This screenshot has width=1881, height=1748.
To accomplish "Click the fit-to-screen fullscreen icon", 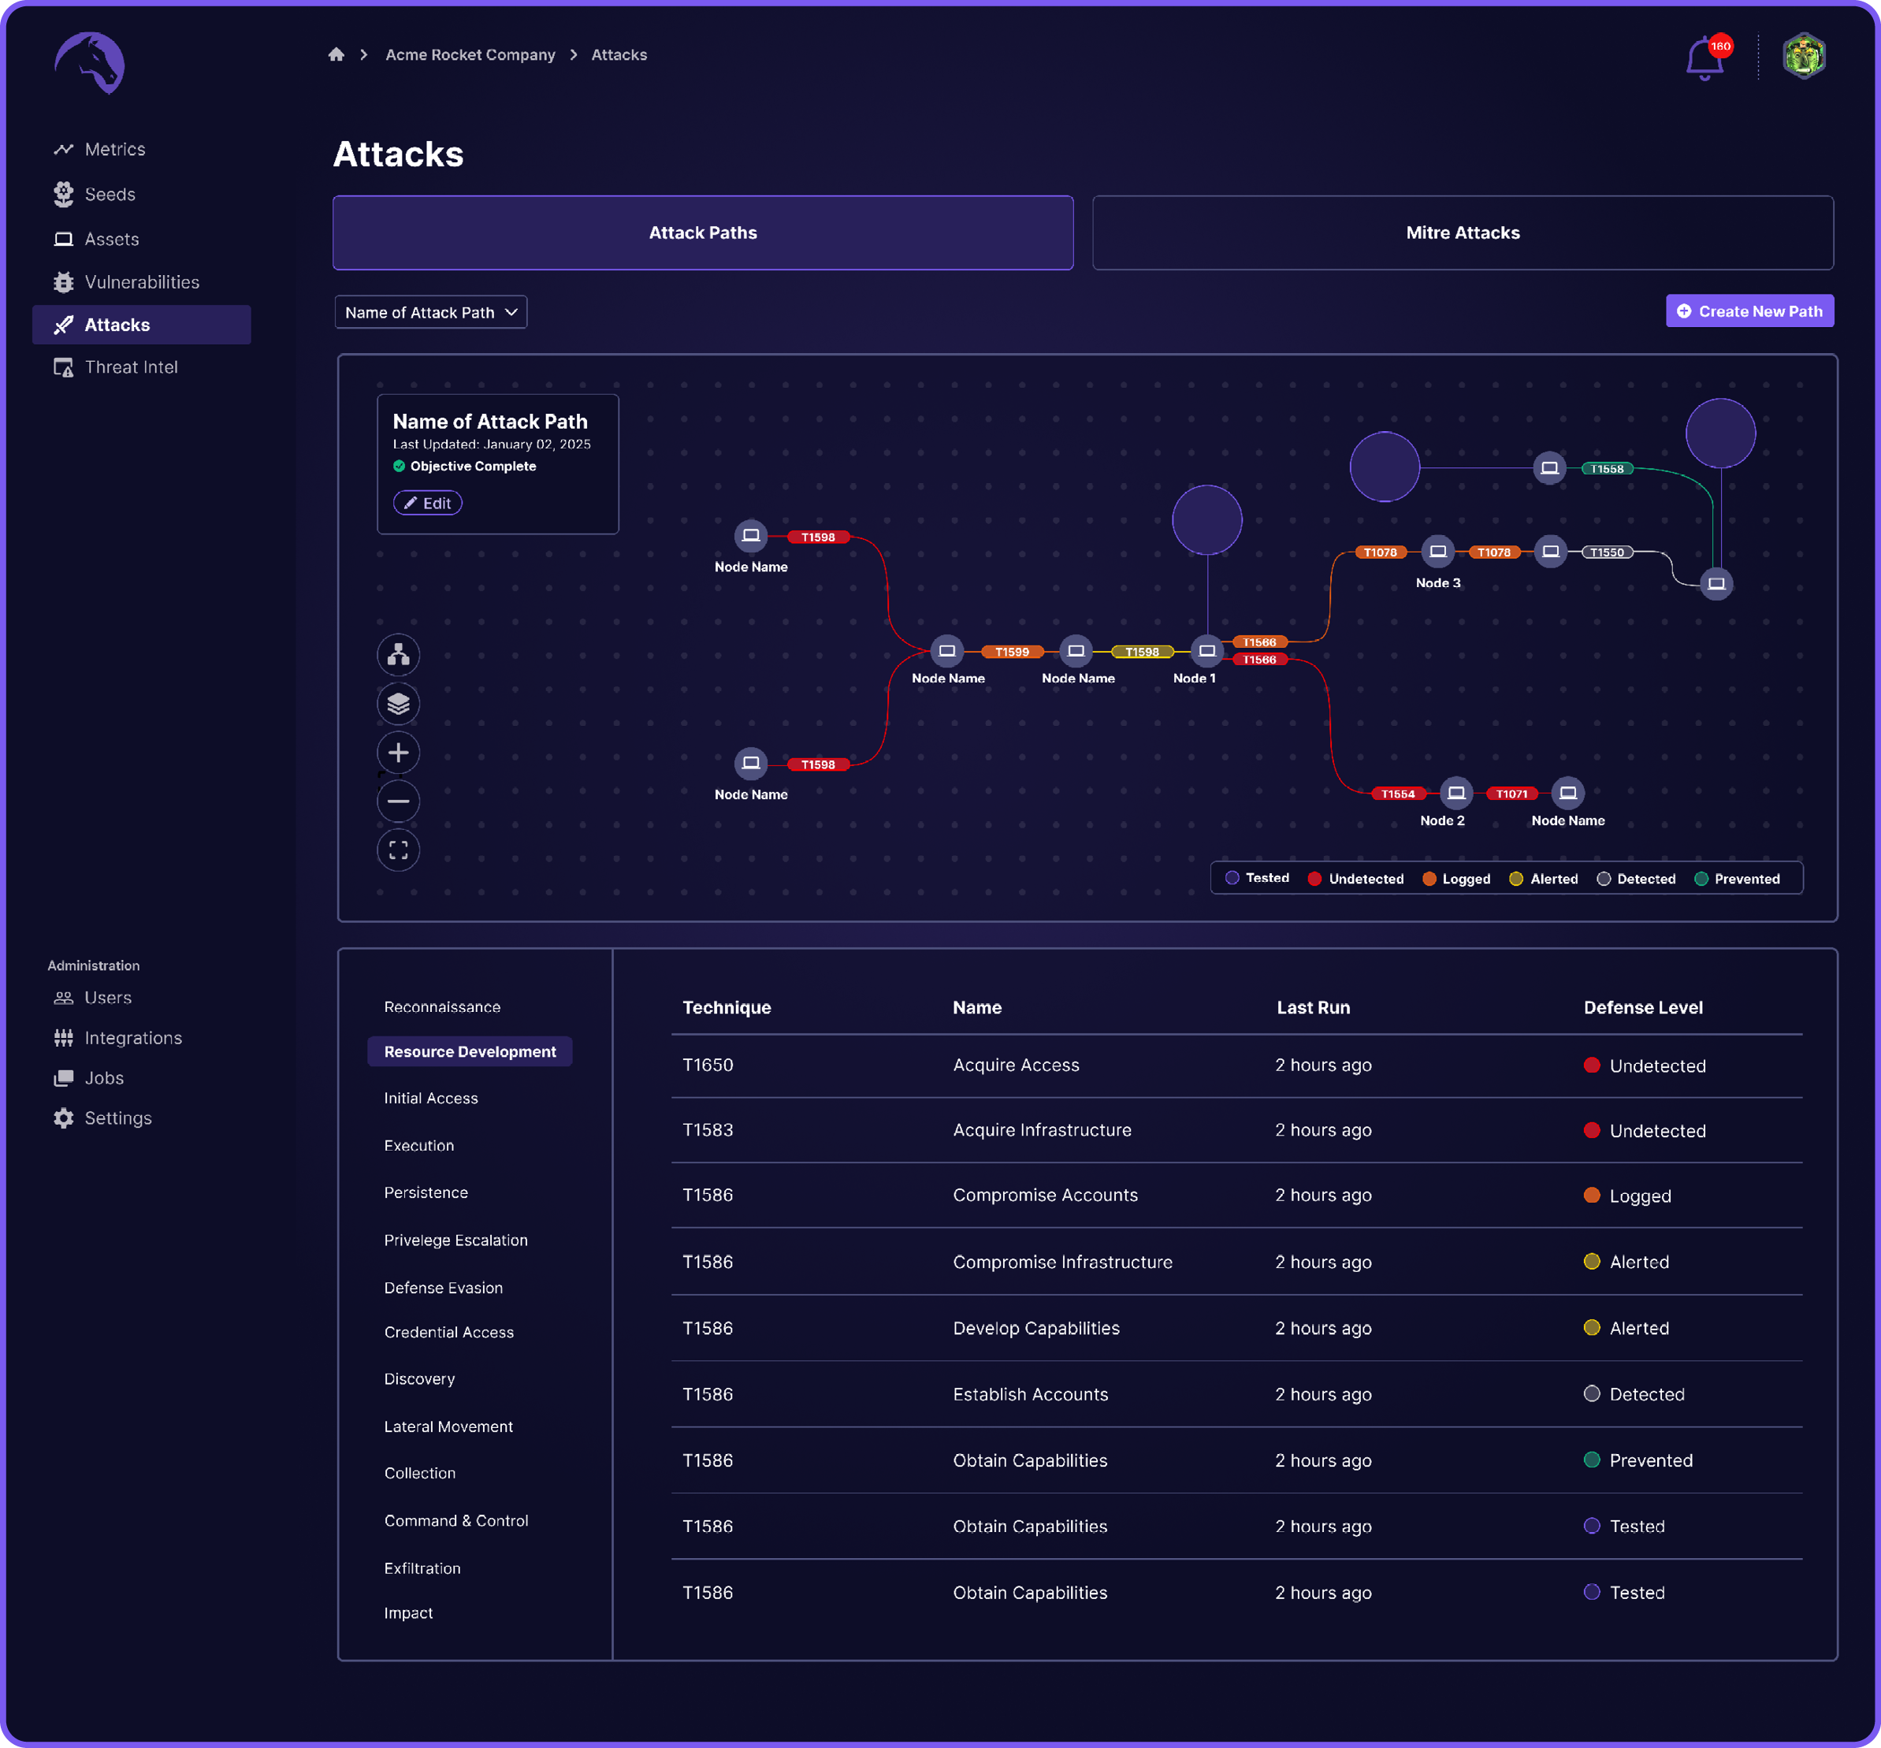I will pos(398,850).
